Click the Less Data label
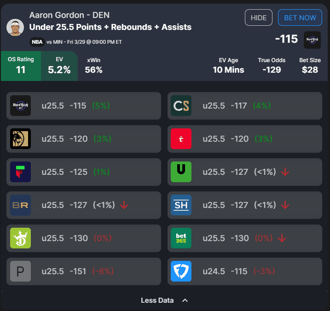Screen dimensions: 330x311 157,300
